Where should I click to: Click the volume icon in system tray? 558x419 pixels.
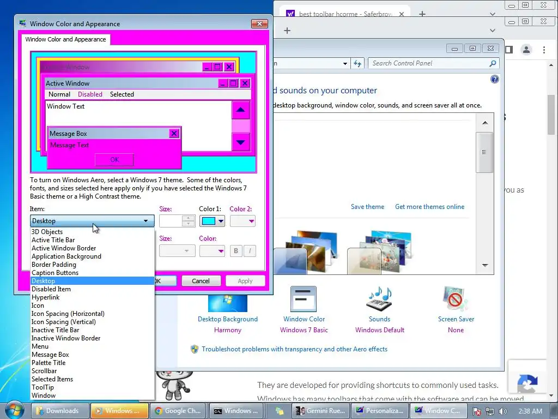[x=502, y=411]
